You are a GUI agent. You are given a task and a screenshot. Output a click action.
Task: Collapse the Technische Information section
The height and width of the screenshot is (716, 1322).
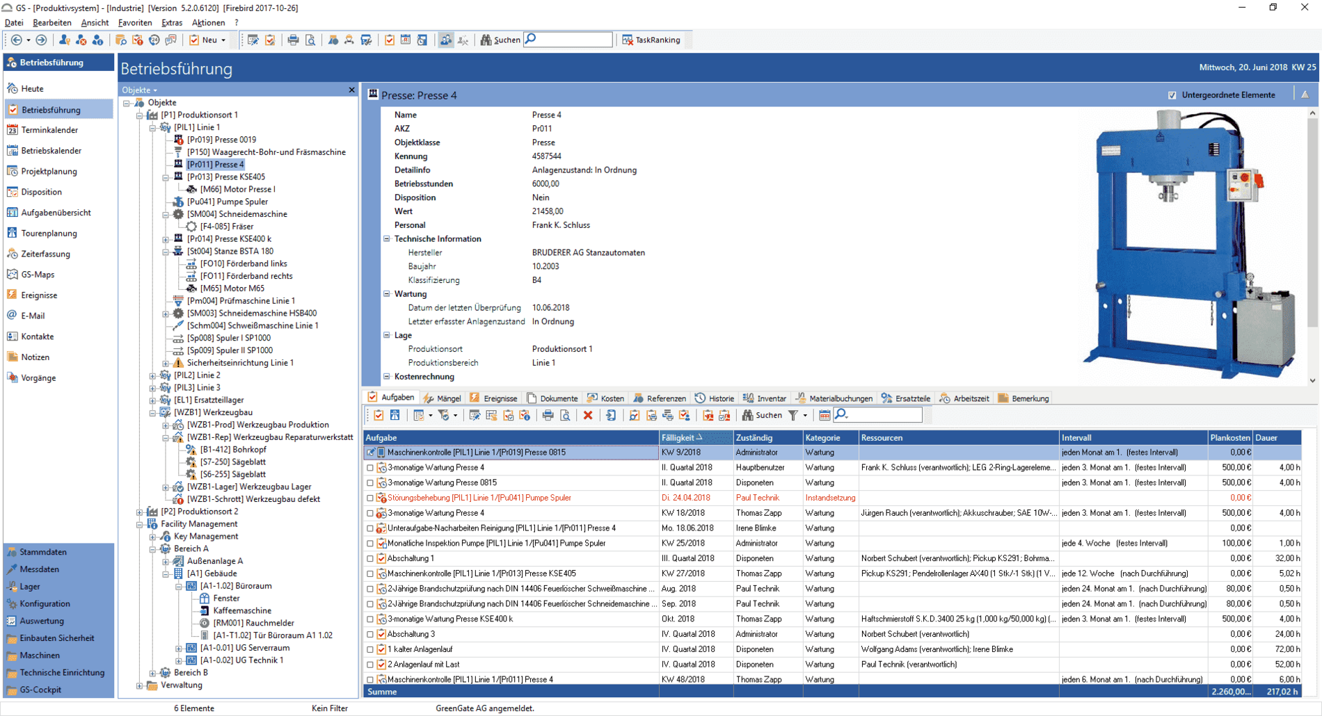pyautogui.click(x=388, y=239)
